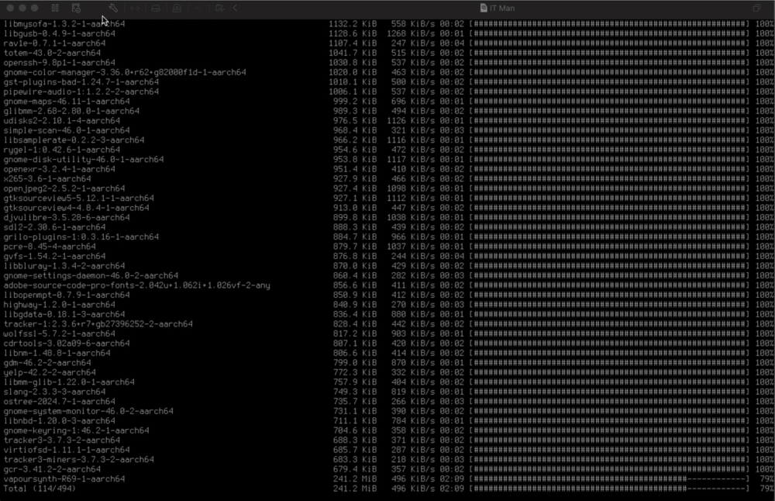Click the Total (114/494) summary text

coord(40,489)
